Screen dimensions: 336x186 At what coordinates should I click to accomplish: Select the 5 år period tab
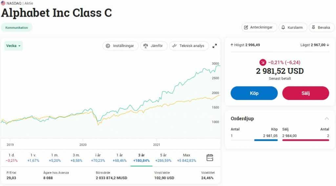coord(163,158)
